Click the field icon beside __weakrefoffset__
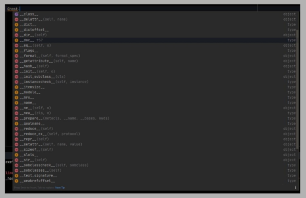 (16, 181)
